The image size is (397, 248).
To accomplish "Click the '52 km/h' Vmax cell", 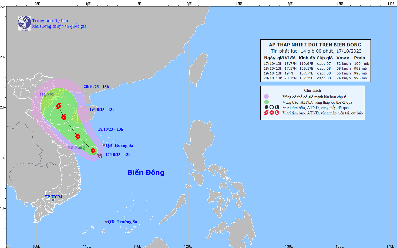I will (x=344, y=64).
